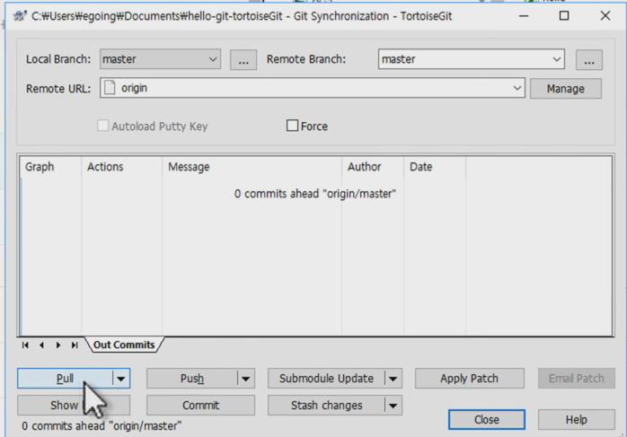Sort by the Message column header
The height and width of the screenshot is (437, 627).
click(x=252, y=167)
